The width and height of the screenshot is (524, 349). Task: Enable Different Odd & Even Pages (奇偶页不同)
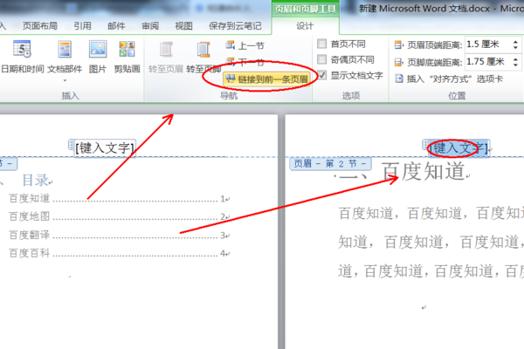pyautogui.click(x=321, y=59)
